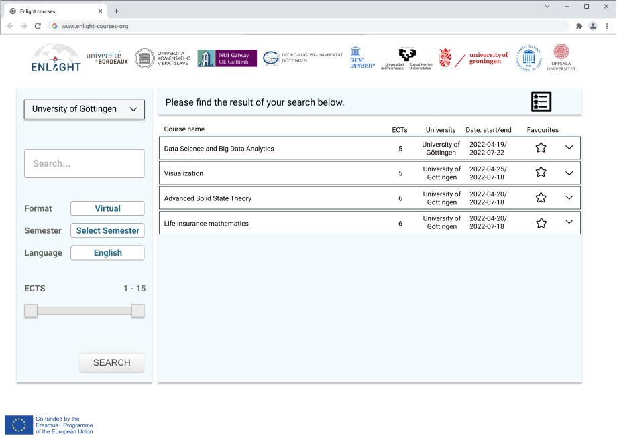Open the Select Semester dropdown
Viewport: 617px width, 438px height.
107,230
